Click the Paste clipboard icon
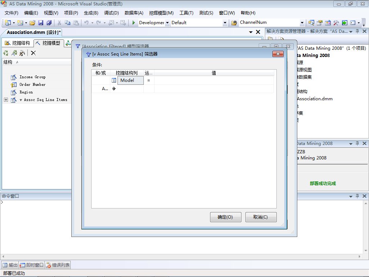The image size is (369, 277). 76,23
